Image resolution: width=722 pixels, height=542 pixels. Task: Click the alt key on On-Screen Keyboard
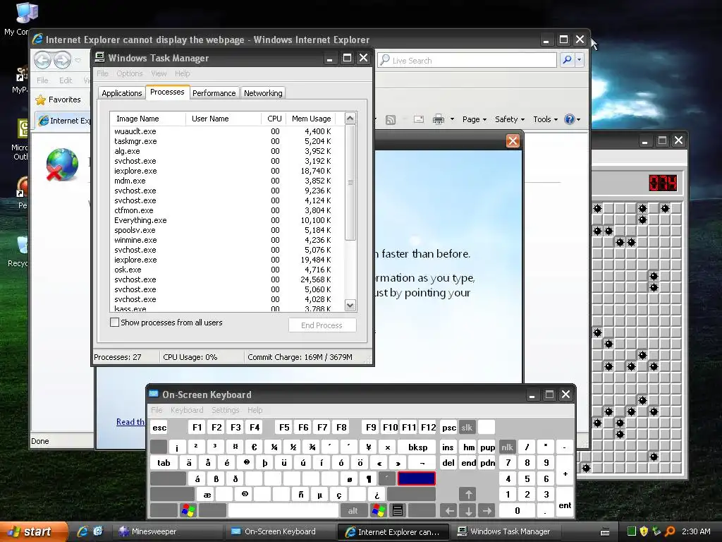353,510
